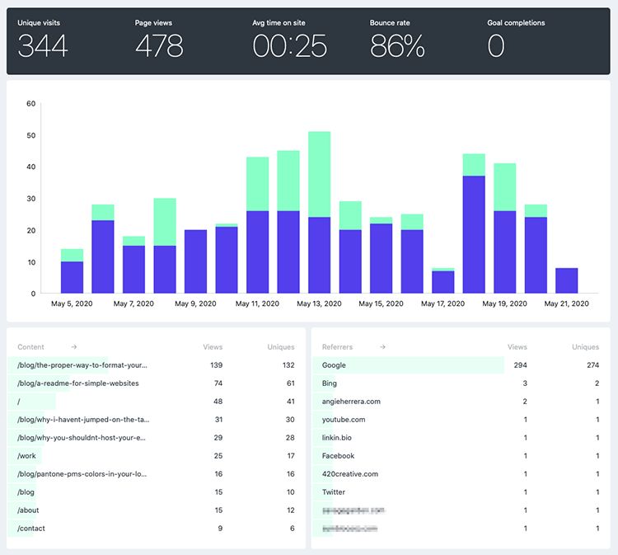
Task: Open the /blog/a-readme-for-simple-websites page row
Action: pyautogui.click(x=77, y=383)
